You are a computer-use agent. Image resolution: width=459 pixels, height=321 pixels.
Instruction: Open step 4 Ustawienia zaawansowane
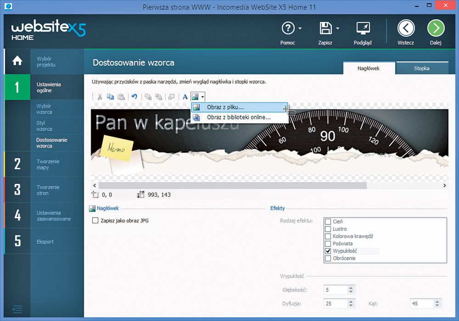tap(44, 216)
